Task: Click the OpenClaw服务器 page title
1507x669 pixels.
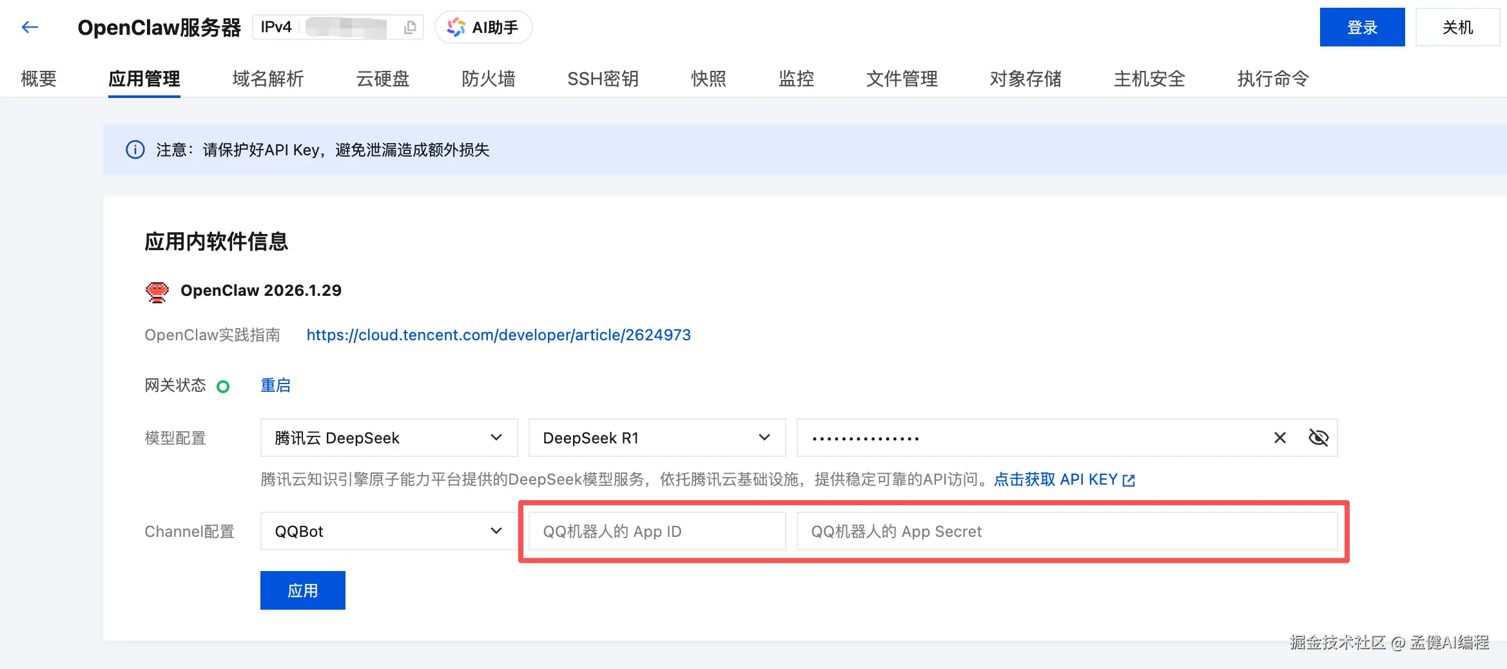Action: (159, 27)
